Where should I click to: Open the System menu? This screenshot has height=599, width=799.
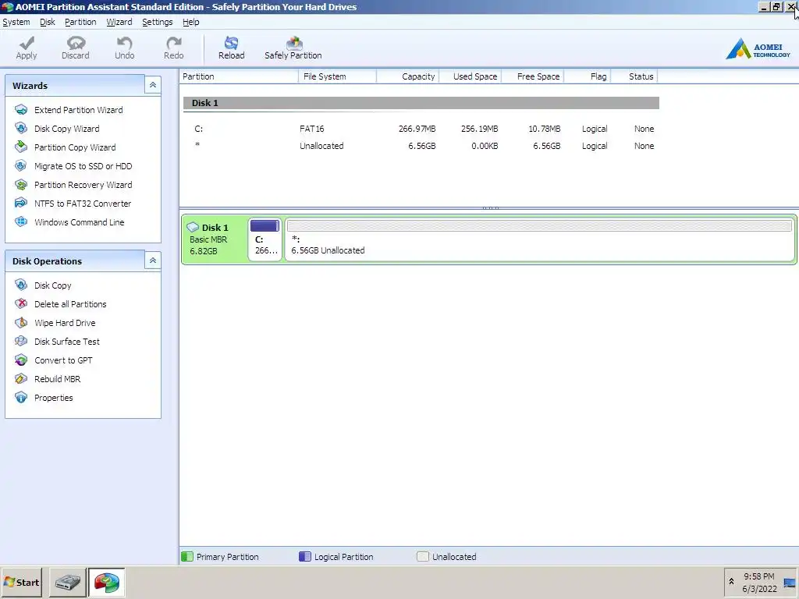[x=16, y=22]
